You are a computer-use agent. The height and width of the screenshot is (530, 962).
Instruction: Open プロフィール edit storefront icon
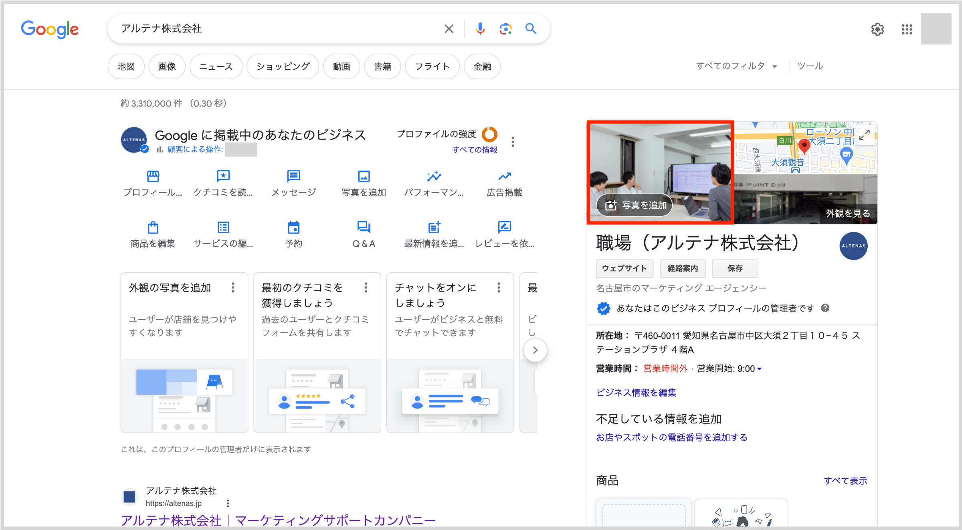[x=153, y=176]
